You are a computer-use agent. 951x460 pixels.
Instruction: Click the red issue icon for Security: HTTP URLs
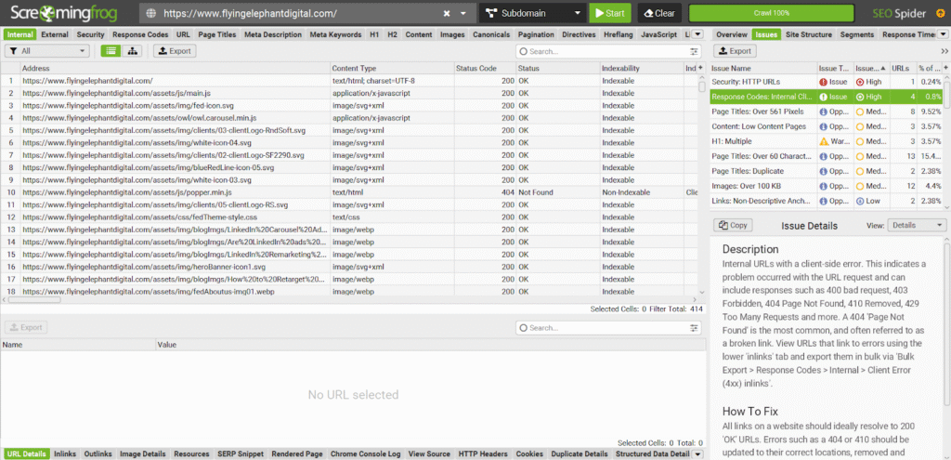point(823,82)
